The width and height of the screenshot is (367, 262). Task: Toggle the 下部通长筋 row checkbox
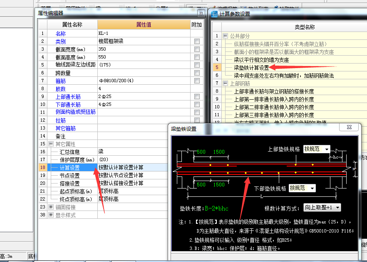pyautogui.click(x=197, y=104)
